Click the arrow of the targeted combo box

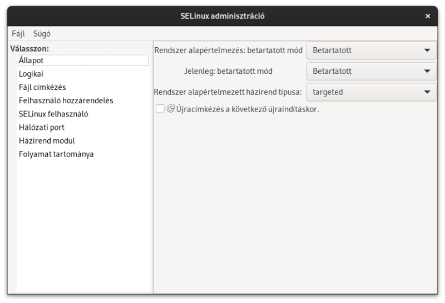(427, 92)
